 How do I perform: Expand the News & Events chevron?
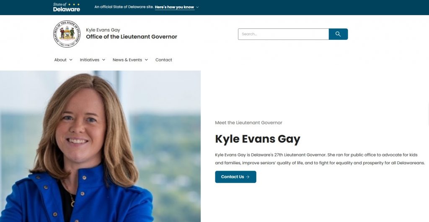point(146,60)
